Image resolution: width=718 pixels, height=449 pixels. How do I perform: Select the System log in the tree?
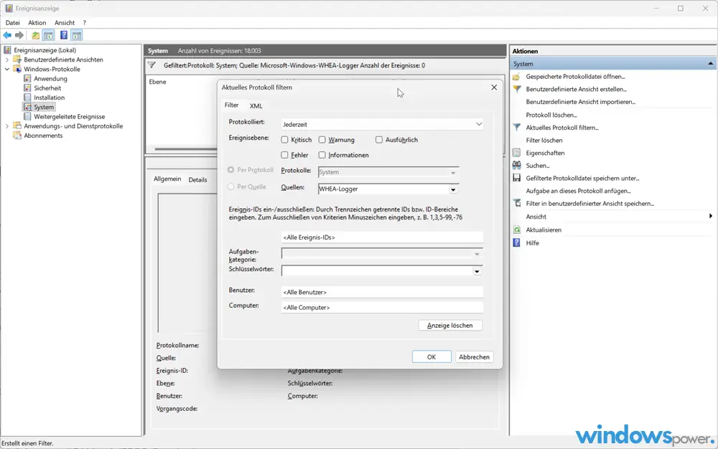44,107
